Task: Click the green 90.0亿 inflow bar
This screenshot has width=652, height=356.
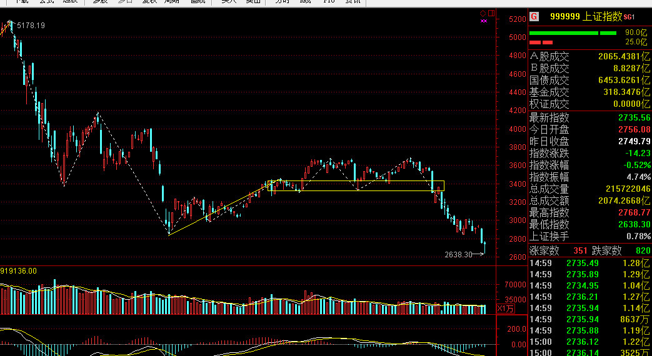Action: click(573, 33)
